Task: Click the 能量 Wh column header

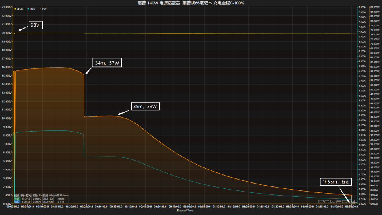Action: [48, 195]
